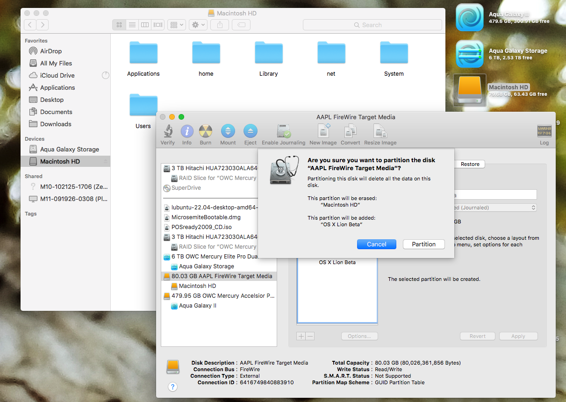Open the Log viewer icon
Screen dimensions: 566x402
click(545, 131)
